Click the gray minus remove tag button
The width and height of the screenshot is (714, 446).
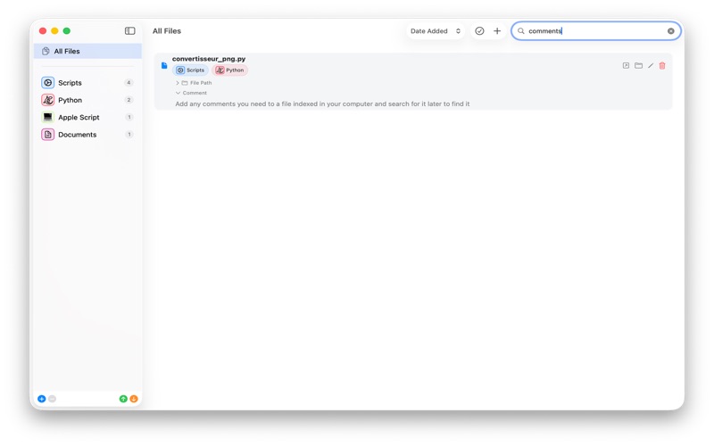(52, 399)
